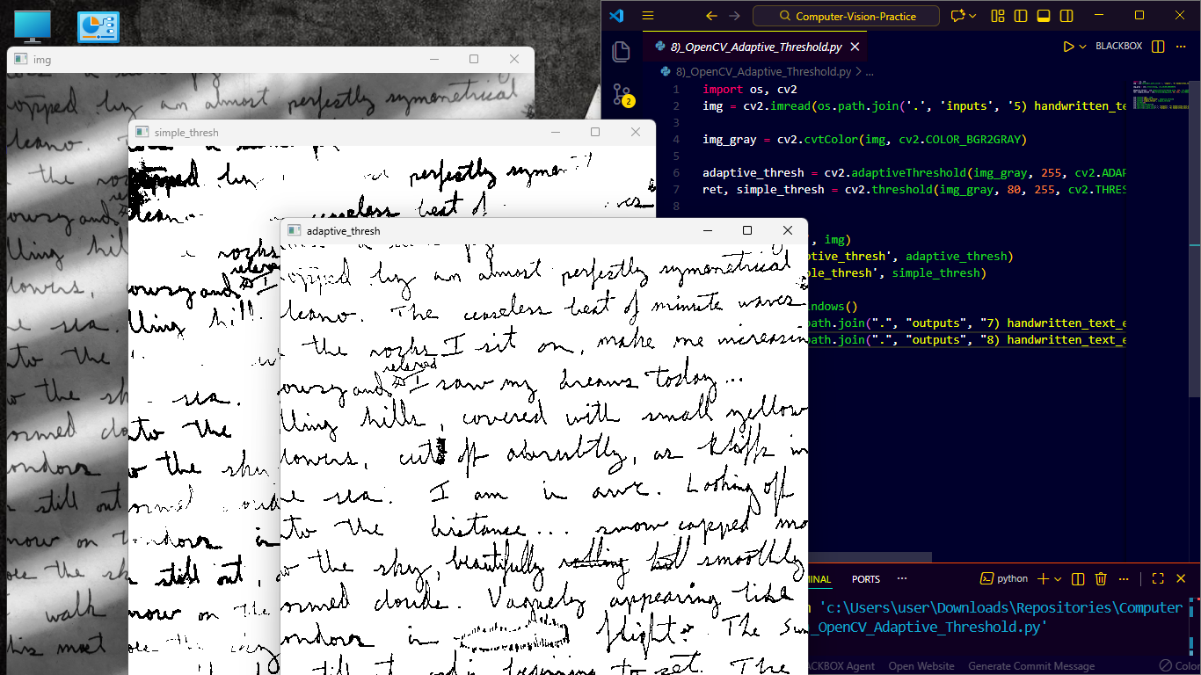The height and width of the screenshot is (675, 1201).
Task: Minimize the simple_thresh image window
Action: (x=555, y=132)
